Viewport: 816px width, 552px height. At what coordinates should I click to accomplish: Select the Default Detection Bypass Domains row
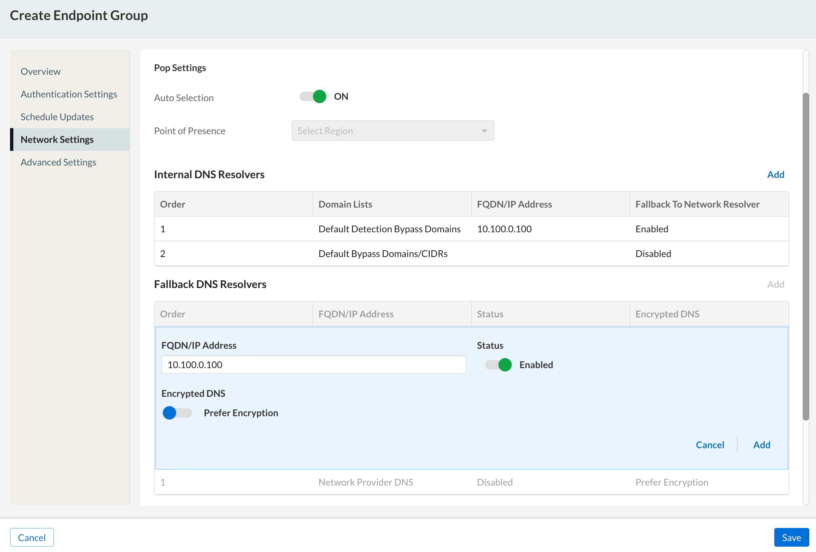[x=472, y=229]
